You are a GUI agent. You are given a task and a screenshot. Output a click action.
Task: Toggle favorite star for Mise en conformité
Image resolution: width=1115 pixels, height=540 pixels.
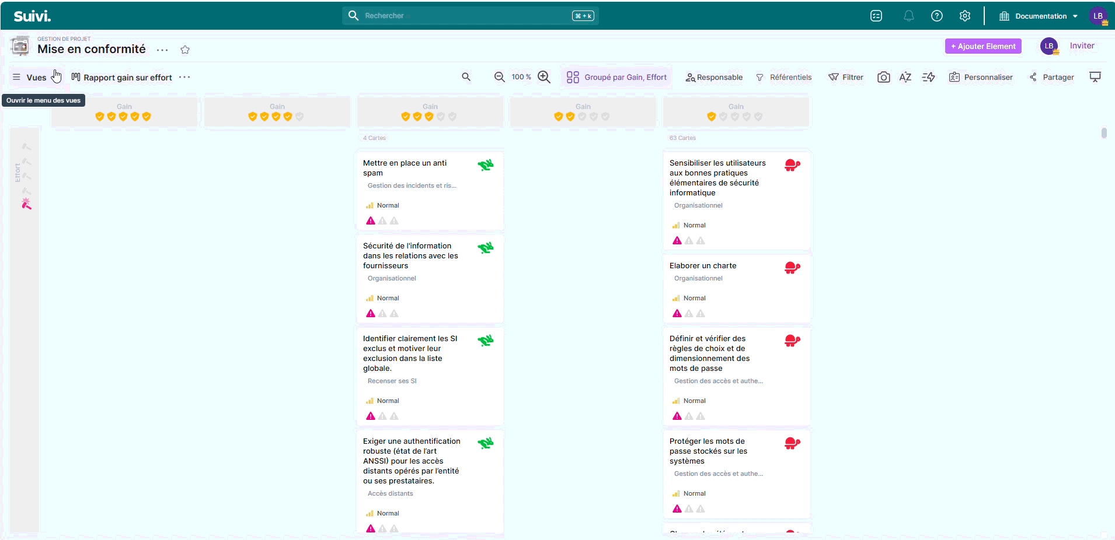185,50
